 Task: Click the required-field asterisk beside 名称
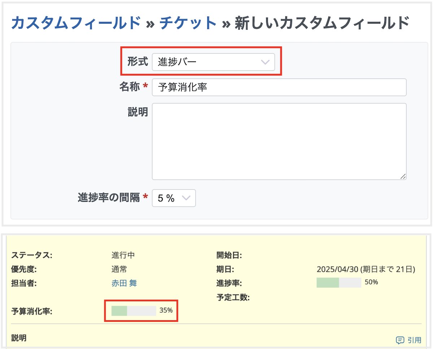click(146, 87)
